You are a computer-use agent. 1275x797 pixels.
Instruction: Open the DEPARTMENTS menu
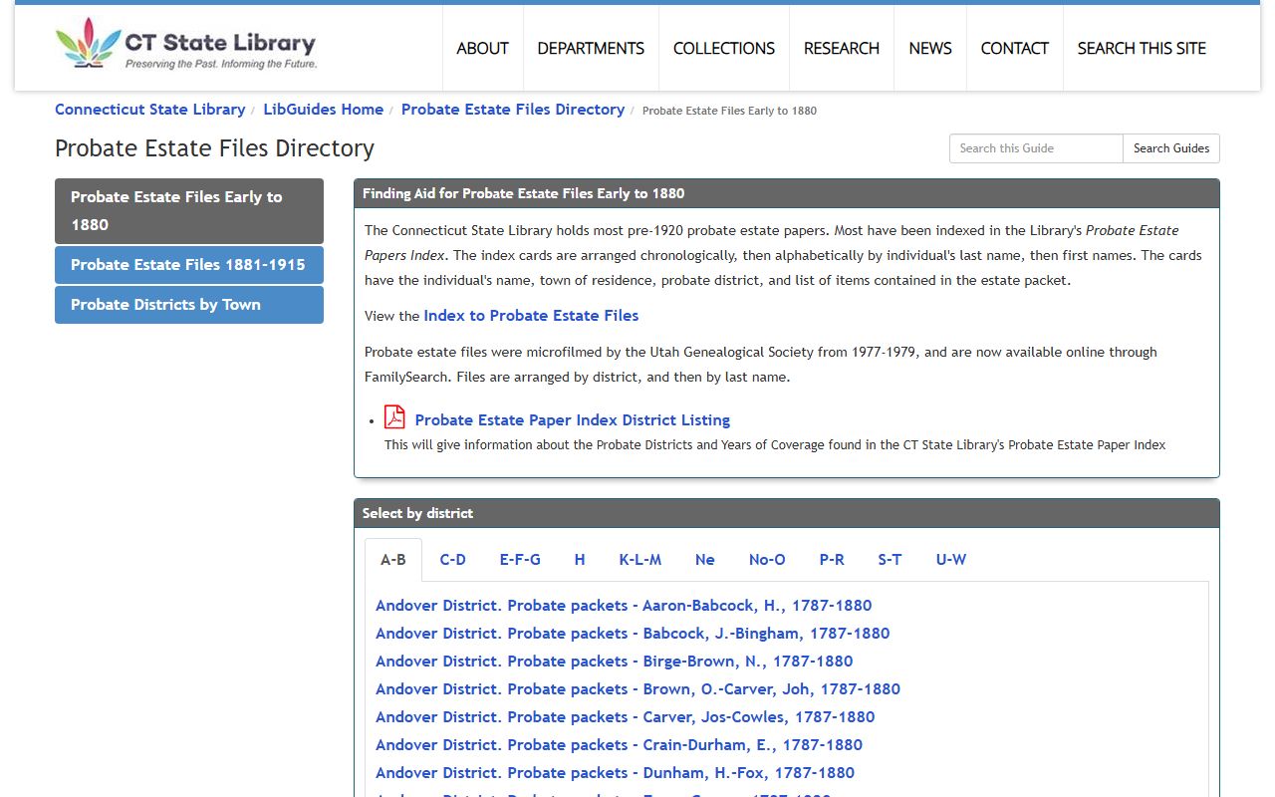point(591,48)
